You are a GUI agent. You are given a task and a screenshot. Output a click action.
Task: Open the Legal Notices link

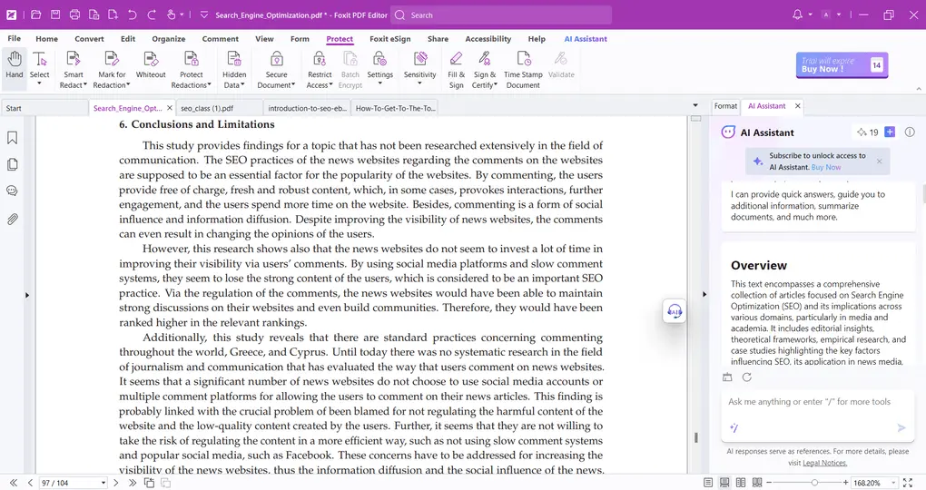pyautogui.click(x=824, y=463)
